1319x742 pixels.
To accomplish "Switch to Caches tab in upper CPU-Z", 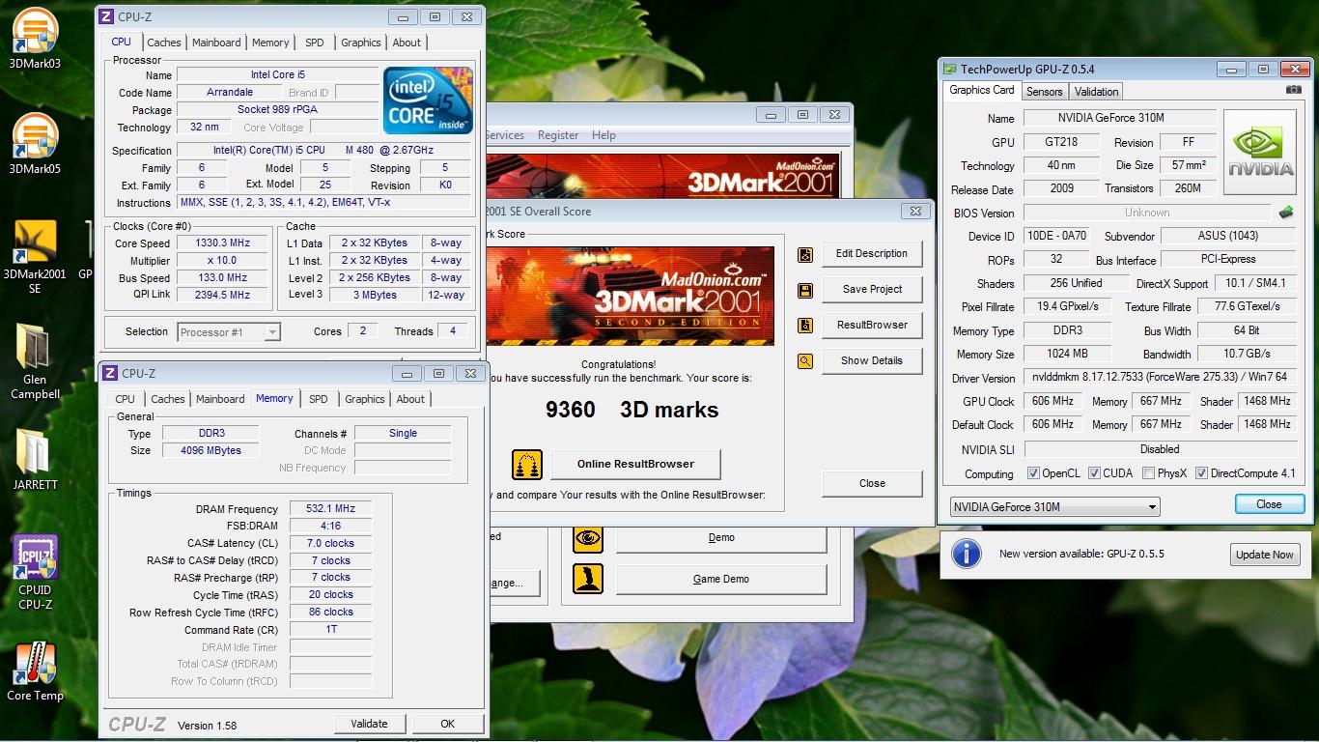I will 163,43.
